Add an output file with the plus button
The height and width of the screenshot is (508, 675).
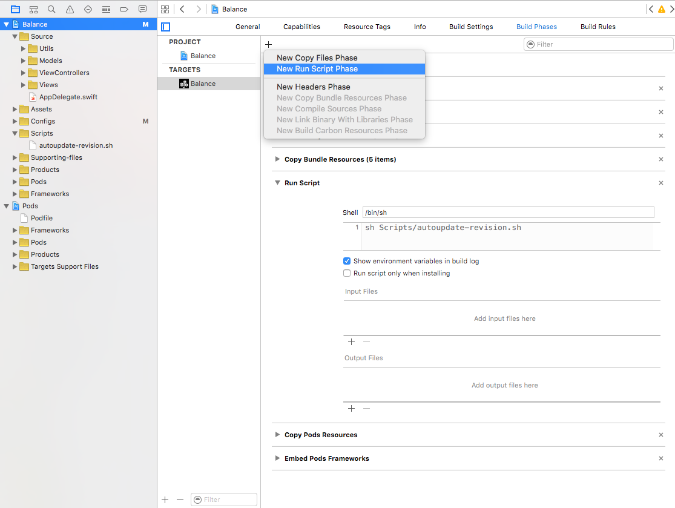click(351, 409)
